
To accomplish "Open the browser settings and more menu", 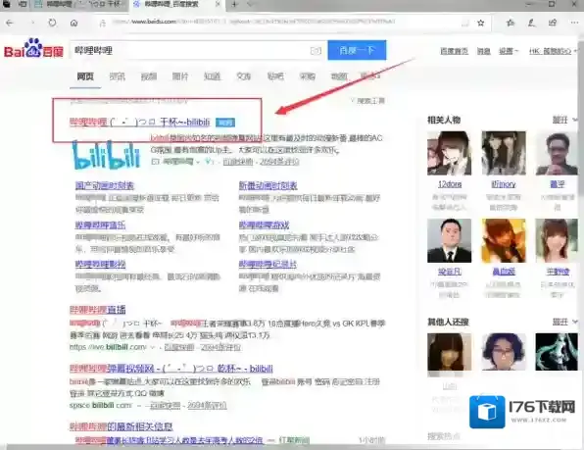I will tap(574, 23).
